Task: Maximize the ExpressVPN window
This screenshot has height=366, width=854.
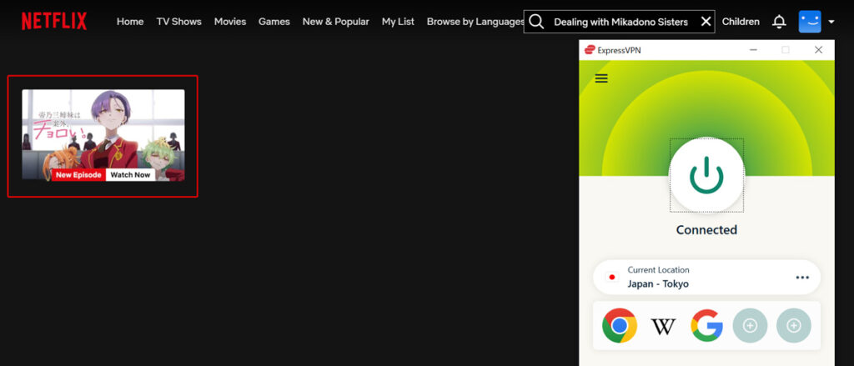Action: coord(786,50)
